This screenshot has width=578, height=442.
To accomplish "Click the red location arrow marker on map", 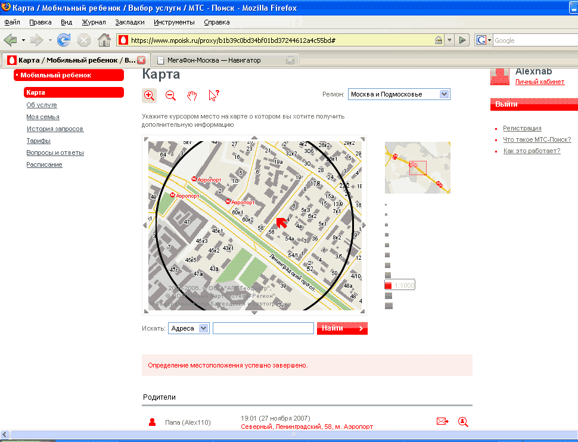I will (282, 223).
